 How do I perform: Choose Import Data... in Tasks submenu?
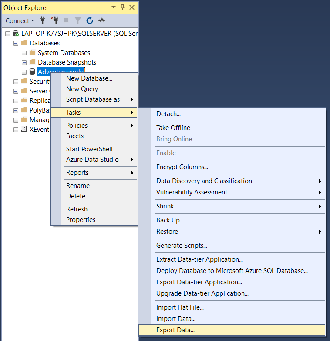point(232,318)
